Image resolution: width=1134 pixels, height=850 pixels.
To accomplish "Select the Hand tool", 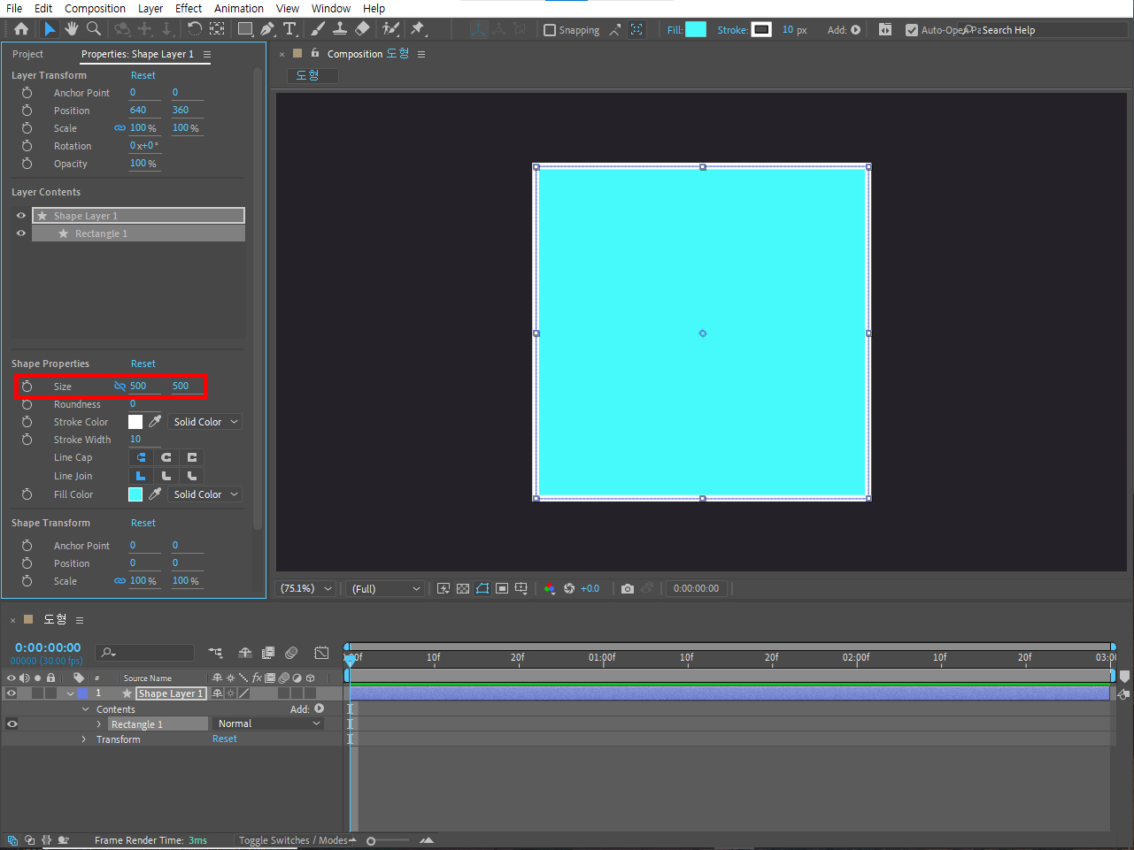I will [72, 29].
